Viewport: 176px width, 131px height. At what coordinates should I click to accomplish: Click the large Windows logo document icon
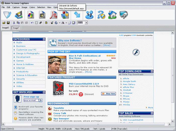click(31, 14)
